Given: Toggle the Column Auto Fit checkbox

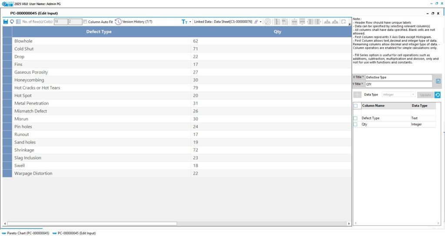Looking at the screenshot, I should (x=85, y=22).
